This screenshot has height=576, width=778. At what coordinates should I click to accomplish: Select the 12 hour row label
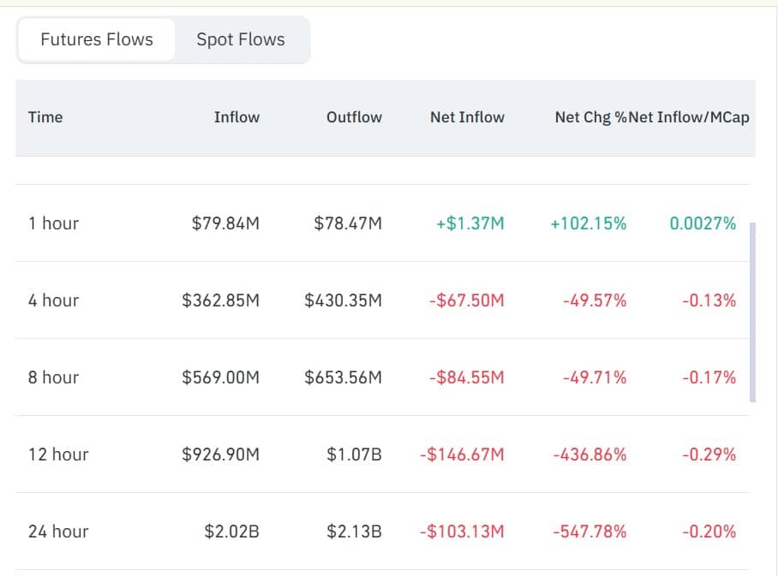58,454
